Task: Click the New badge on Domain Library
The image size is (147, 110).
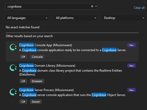Action: (x=131, y=66)
